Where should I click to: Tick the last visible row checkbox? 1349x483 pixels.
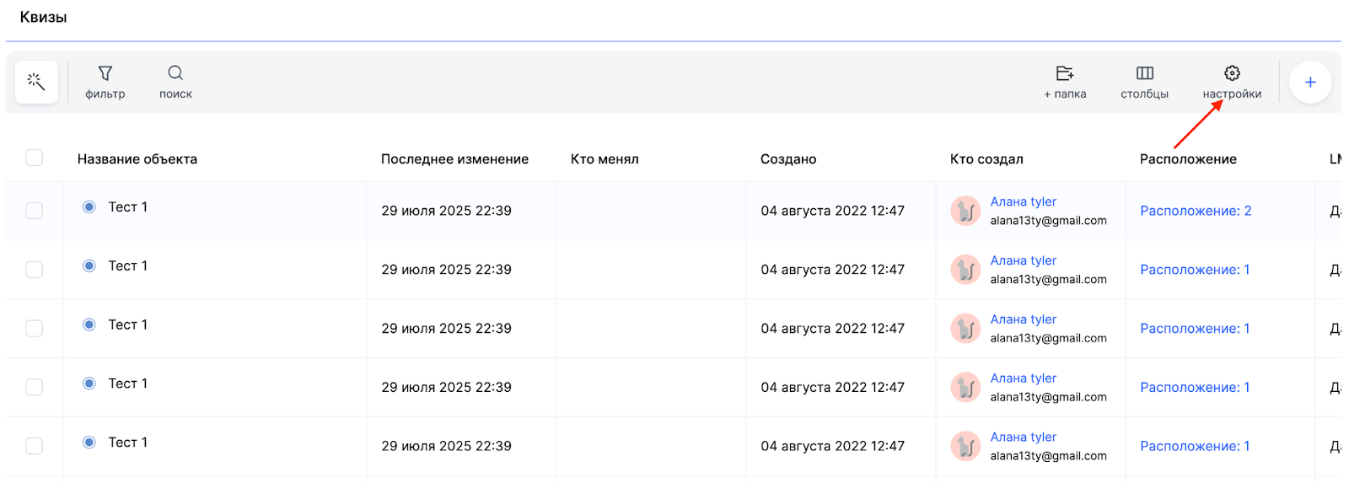point(34,446)
